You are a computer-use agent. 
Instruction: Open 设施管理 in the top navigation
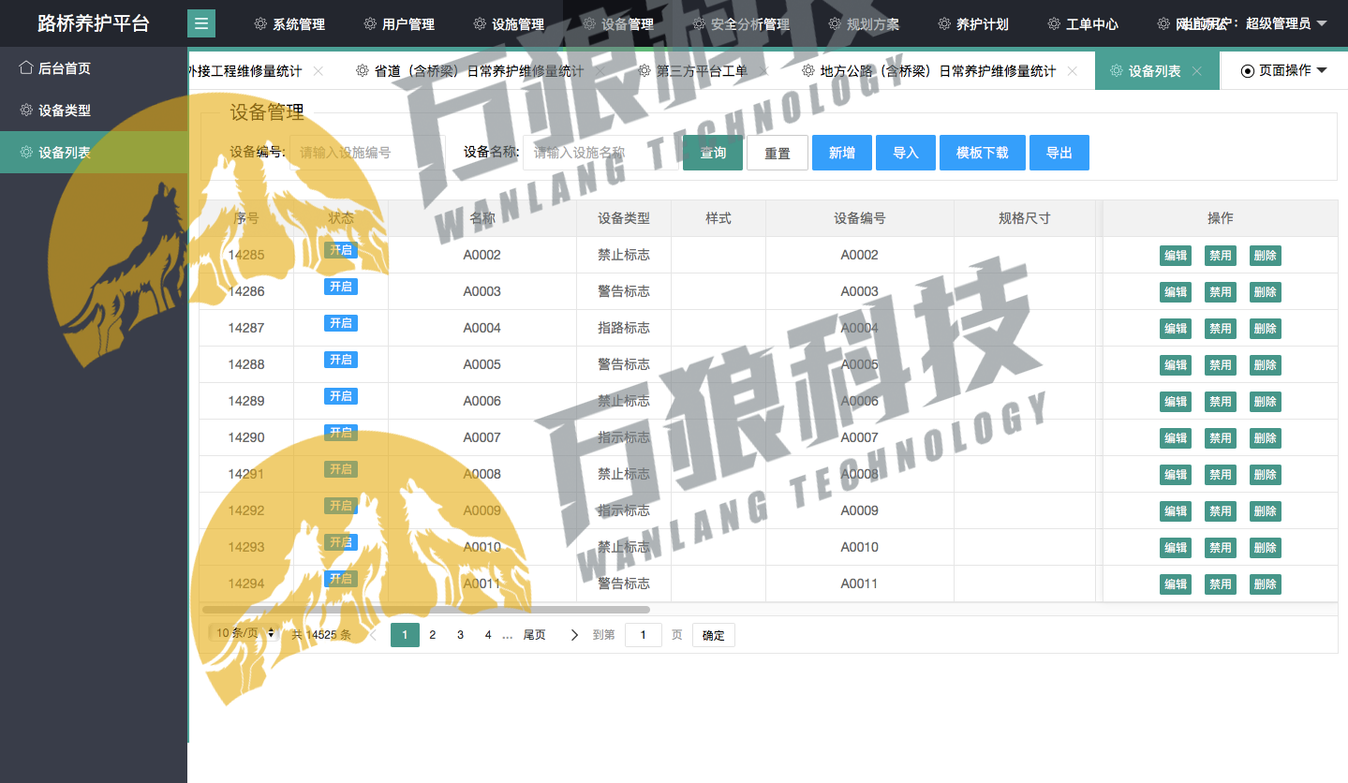tap(509, 24)
